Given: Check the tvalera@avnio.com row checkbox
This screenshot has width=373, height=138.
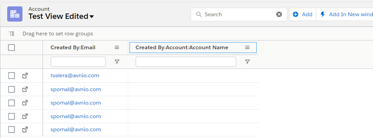Looking at the screenshot, I should click(11, 76).
